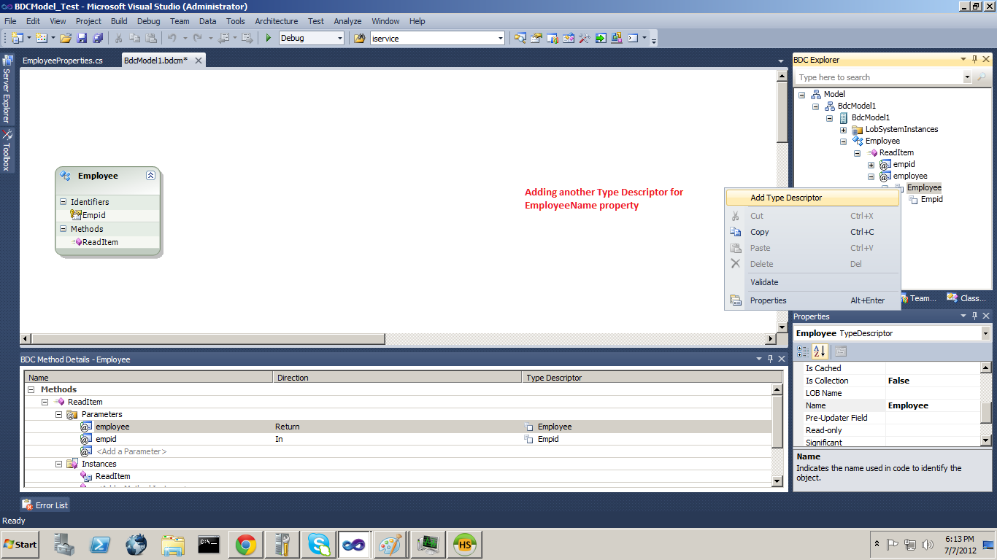Select the empid parameter row in Method Details

pos(398,439)
